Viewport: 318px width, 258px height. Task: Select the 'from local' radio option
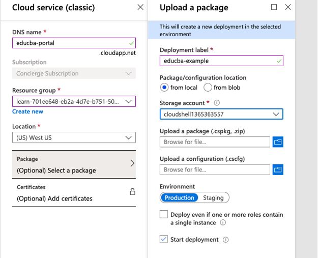click(164, 88)
